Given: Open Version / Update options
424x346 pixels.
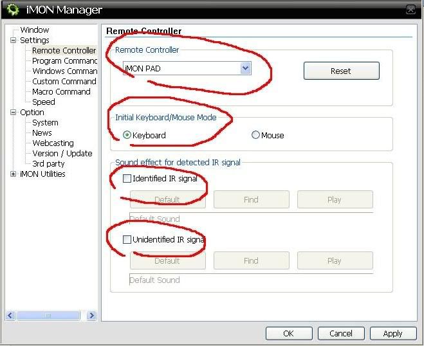Looking at the screenshot, I should pos(62,153).
